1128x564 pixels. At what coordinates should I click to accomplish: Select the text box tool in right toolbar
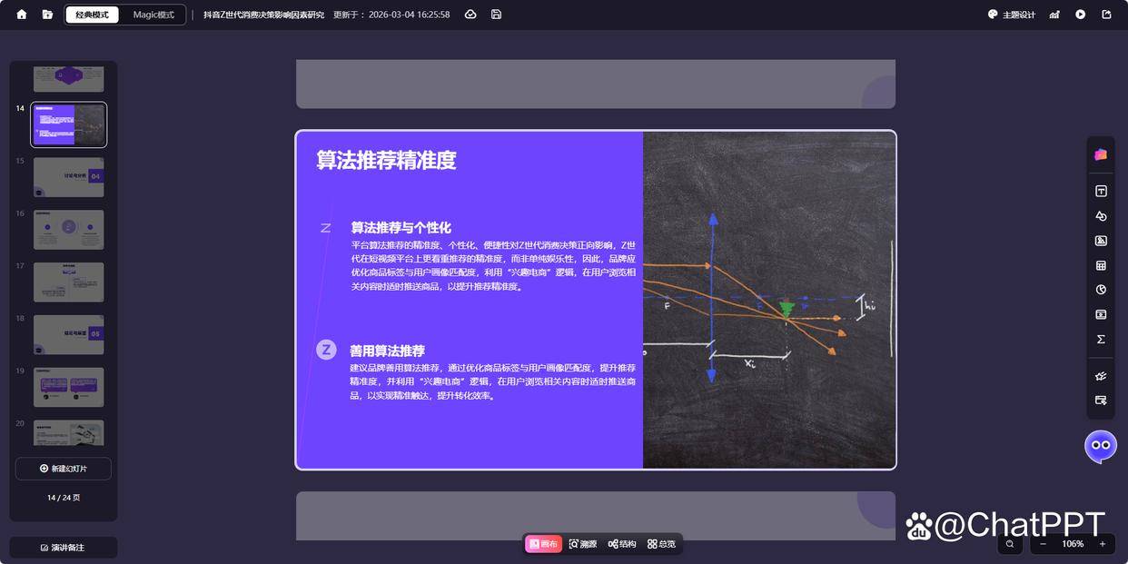(1101, 192)
